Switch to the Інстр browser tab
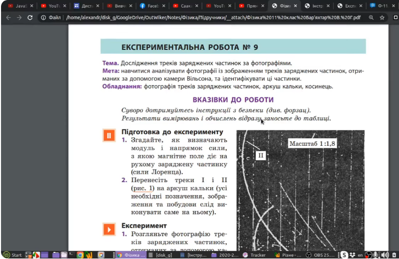This screenshot has width=399, height=259. pyautogui.click(x=317, y=6)
